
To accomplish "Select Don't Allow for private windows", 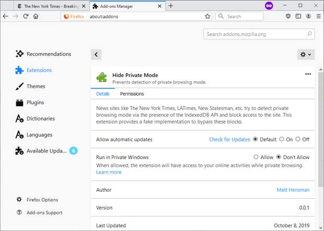I will click(x=279, y=157).
